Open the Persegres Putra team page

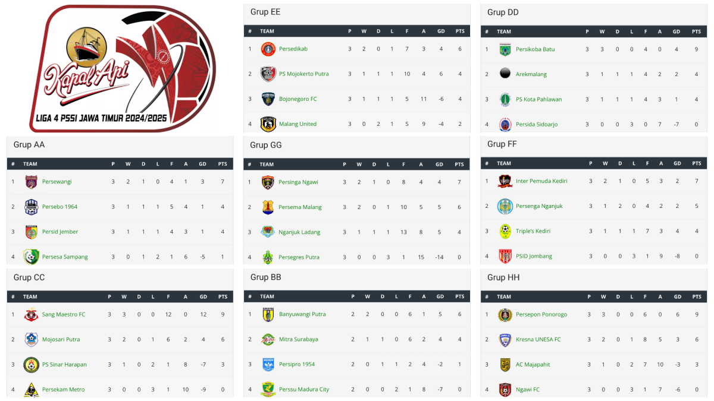click(x=300, y=257)
